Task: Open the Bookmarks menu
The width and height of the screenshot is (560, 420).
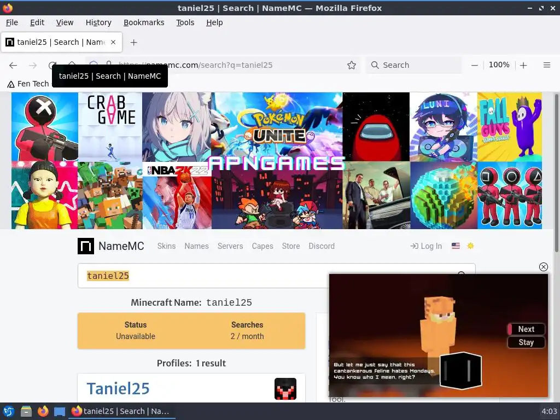Action: tap(144, 22)
